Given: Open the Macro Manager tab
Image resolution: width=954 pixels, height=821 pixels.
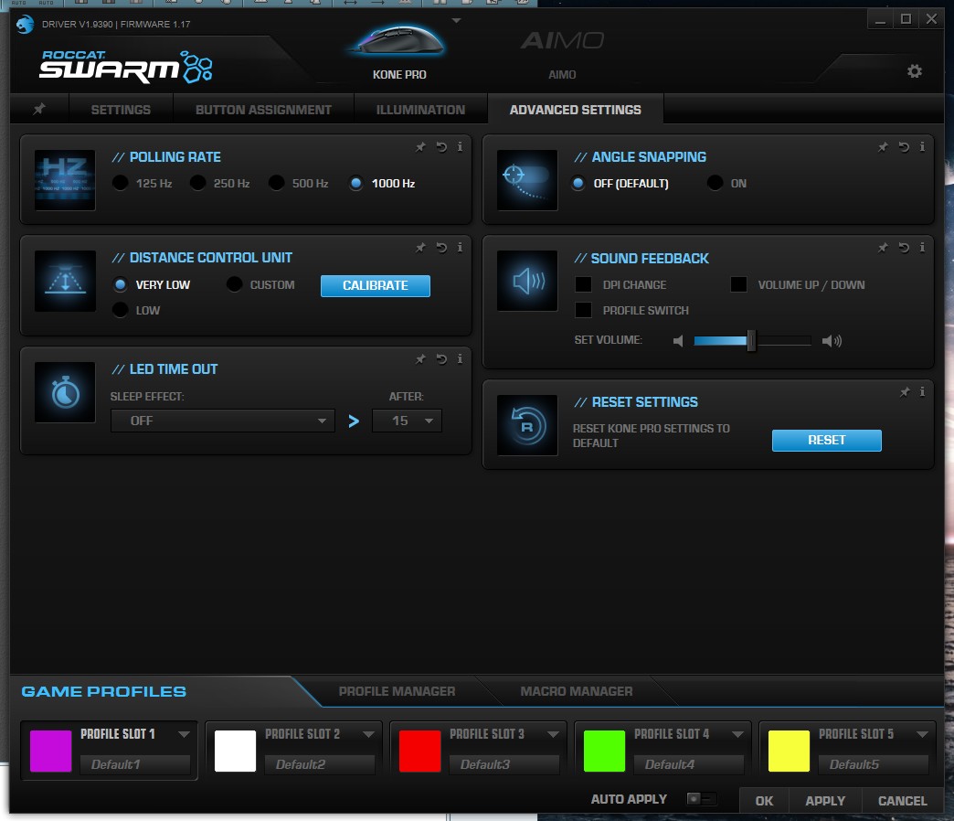Looking at the screenshot, I should (576, 691).
